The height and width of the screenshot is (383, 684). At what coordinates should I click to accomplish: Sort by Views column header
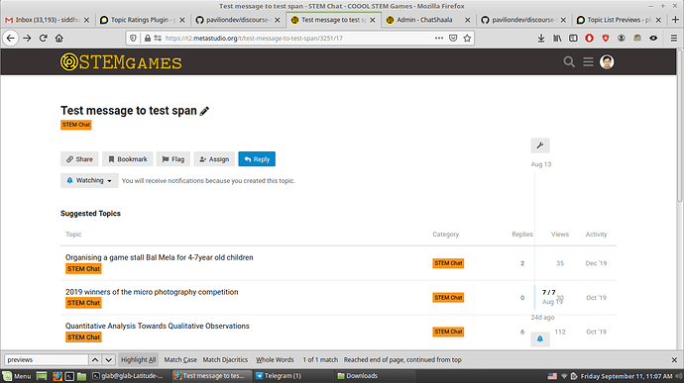point(560,235)
